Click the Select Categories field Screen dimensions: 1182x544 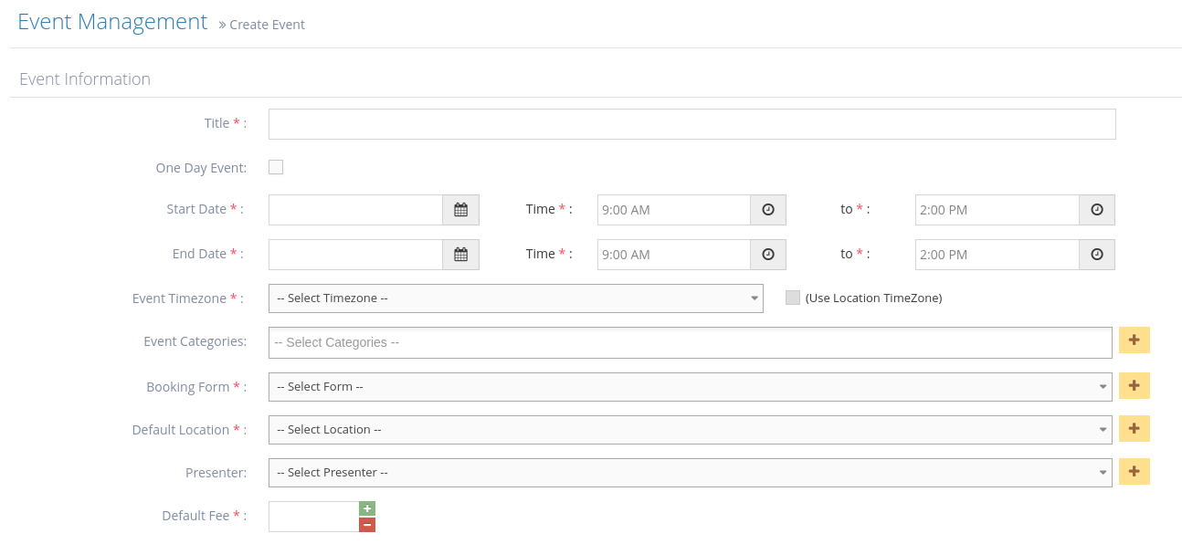coord(690,343)
